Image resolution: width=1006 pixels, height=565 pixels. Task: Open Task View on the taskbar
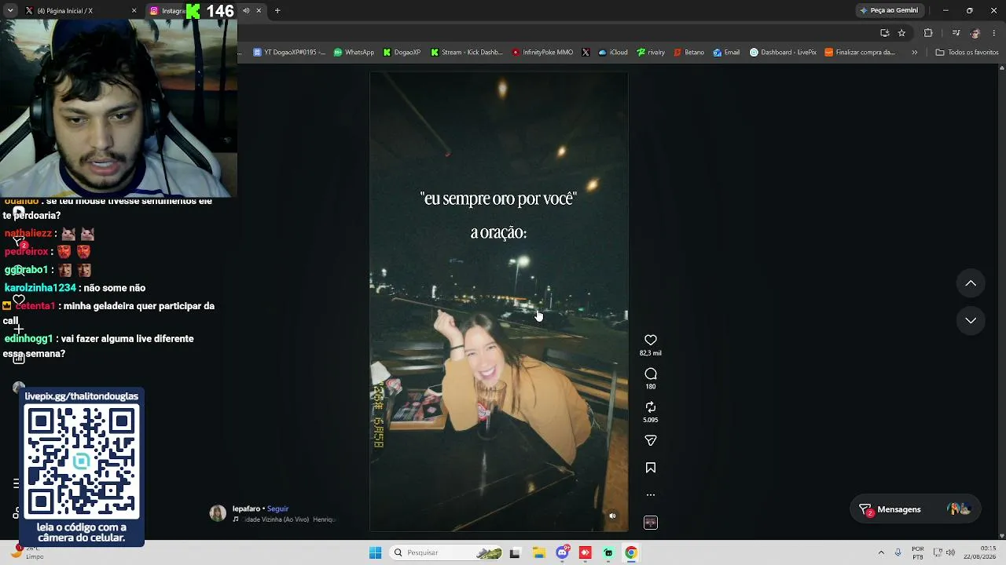[515, 552]
